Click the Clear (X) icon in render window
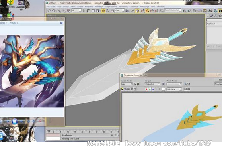Image resolution: width=226 pixels, height=150 pixels. click(135, 89)
